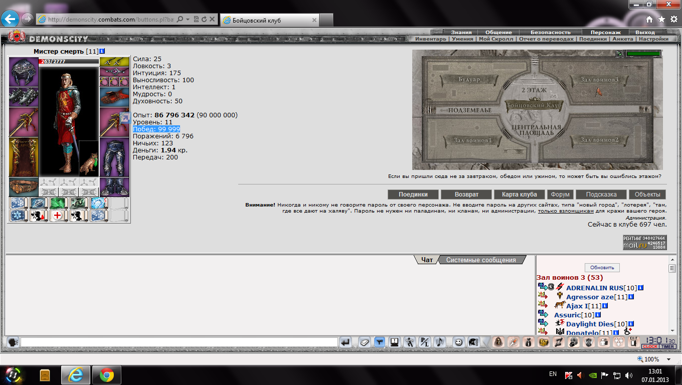Click the equipped spiked bracers slot

coord(24,97)
